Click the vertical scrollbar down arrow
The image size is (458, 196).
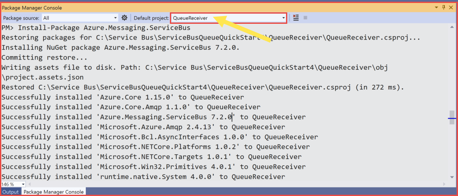tap(452, 177)
